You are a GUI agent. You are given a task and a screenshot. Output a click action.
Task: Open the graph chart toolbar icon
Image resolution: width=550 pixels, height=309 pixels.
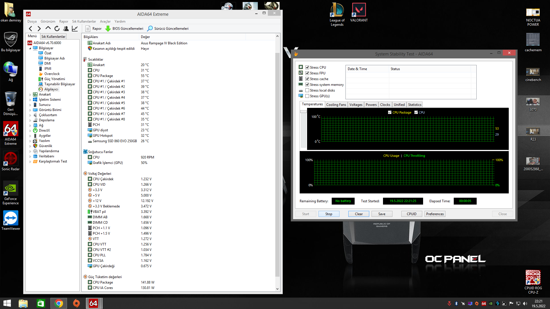(75, 28)
